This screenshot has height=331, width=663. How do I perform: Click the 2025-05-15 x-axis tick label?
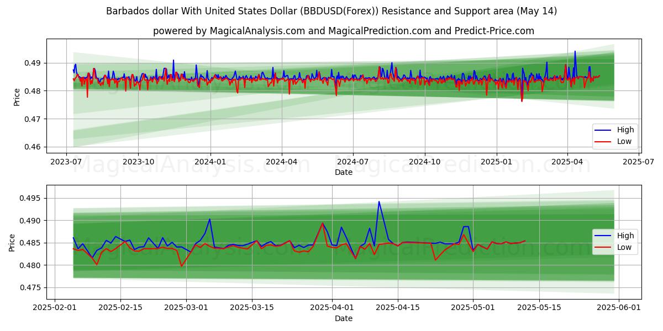point(539,308)
